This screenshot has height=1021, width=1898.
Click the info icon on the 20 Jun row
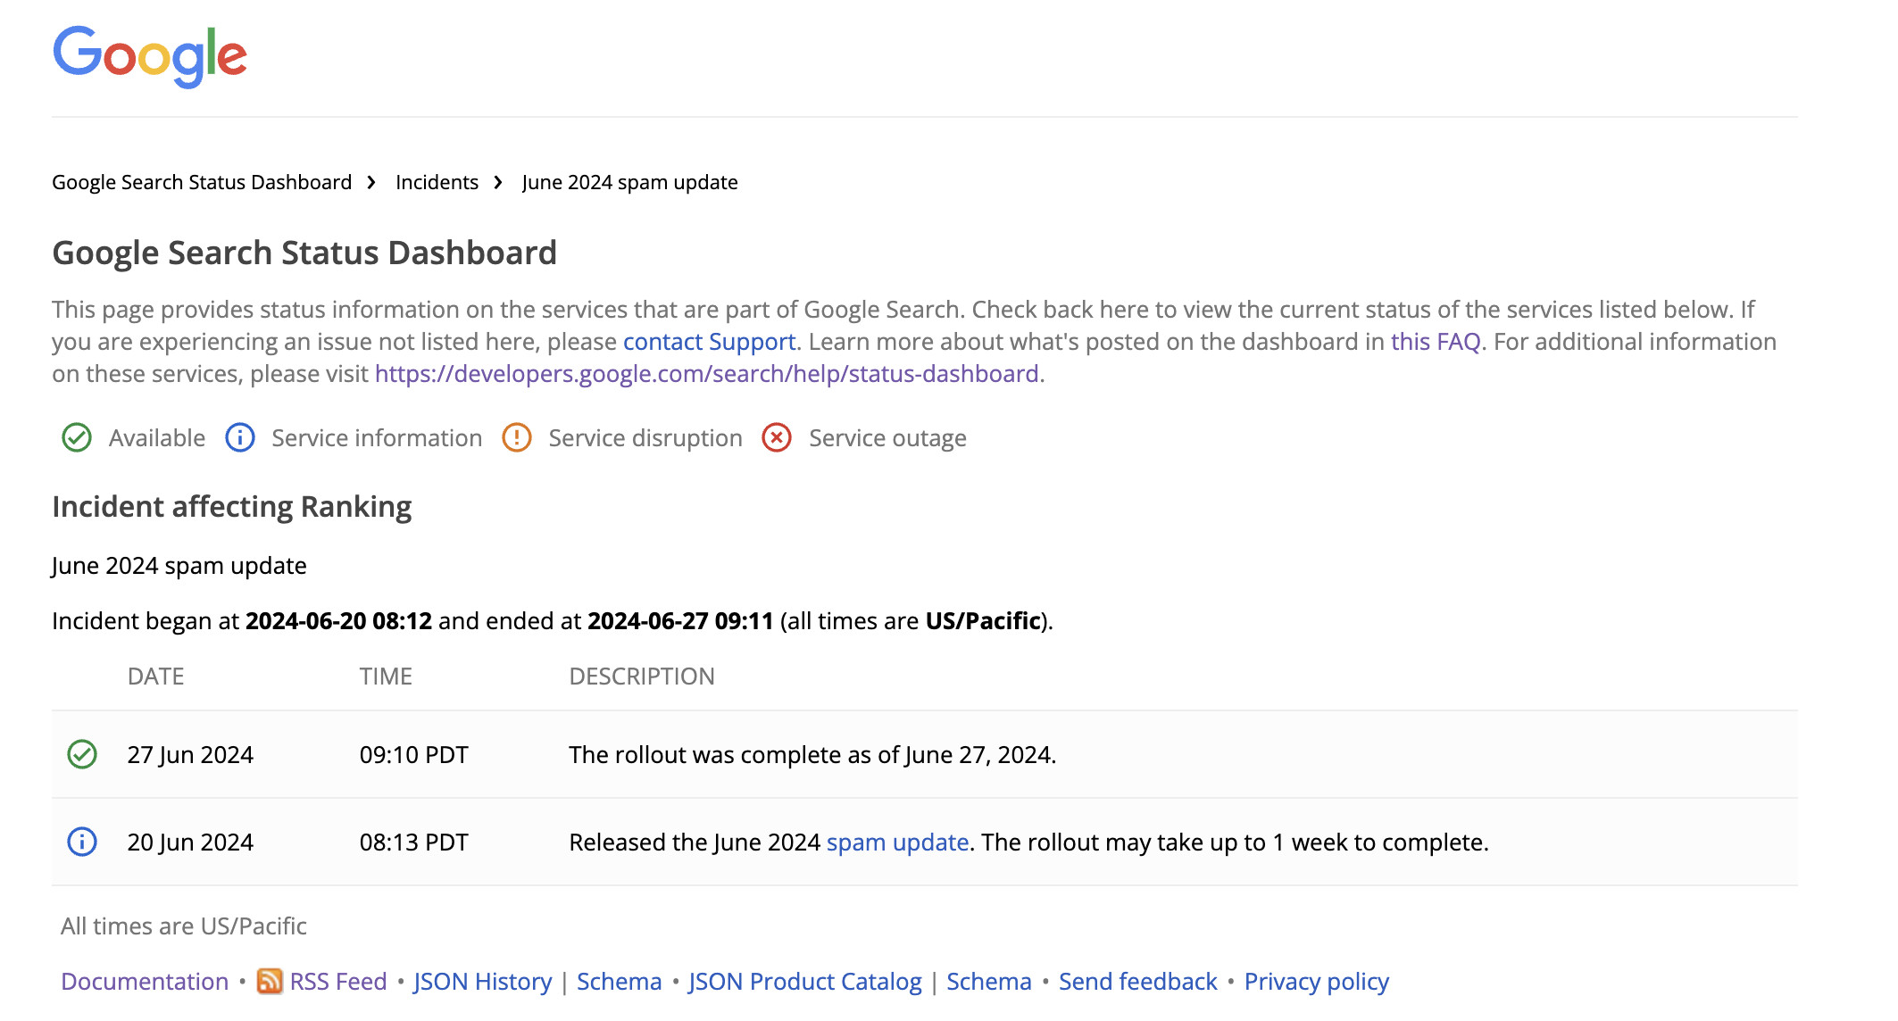pos(81,842)
